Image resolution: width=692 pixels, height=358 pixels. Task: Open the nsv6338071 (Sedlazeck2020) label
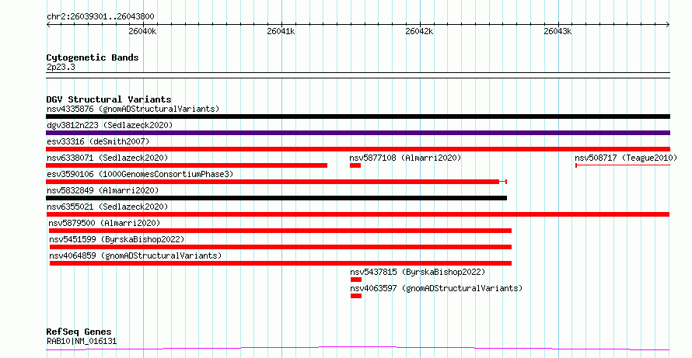(x=107, y=158)
